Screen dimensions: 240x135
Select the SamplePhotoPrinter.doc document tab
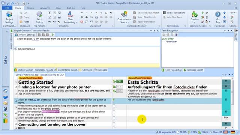pyautogui.click(x=40, y=75)
